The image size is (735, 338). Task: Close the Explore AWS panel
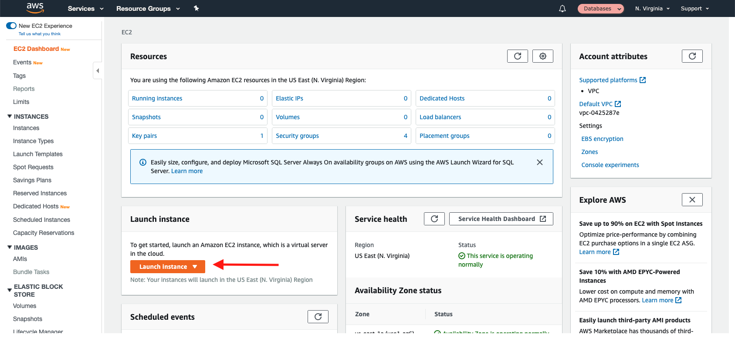[692, 200]
